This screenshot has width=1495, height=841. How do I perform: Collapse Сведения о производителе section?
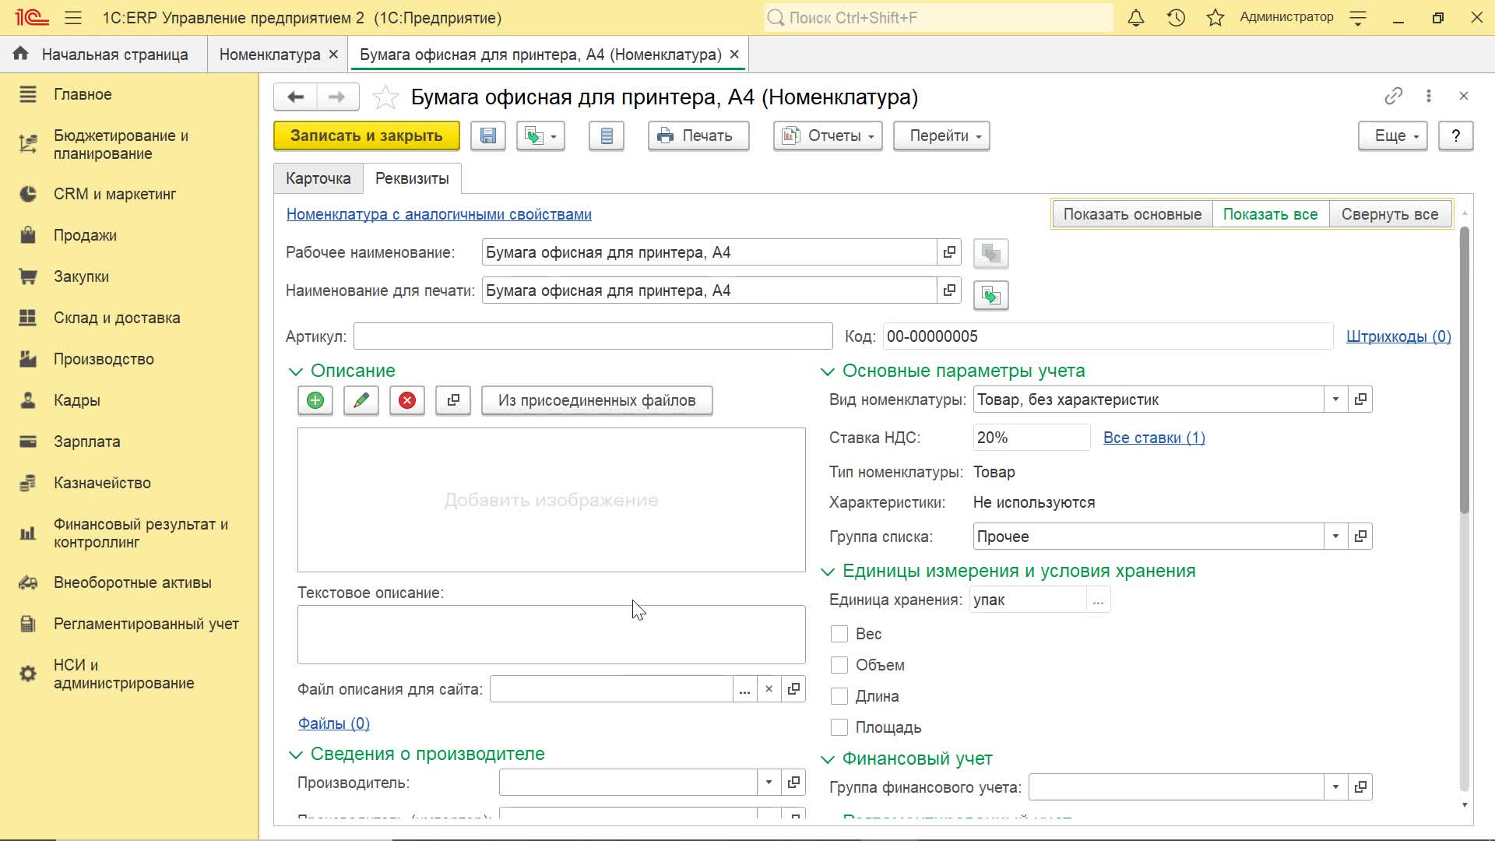coord(296,755)
